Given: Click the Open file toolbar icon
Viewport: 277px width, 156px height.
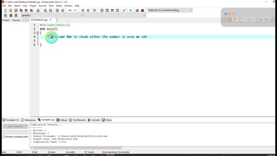Looking at the screenshot, I should [10, 10].
